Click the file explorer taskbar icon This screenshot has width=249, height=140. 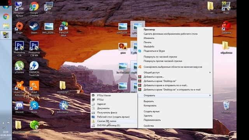coord(6,26)
